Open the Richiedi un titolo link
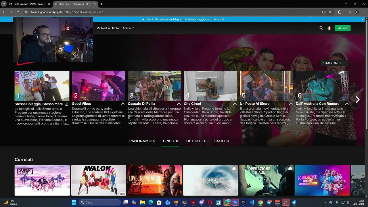Image resolution: width=368 pixels, height=207 pixels. click(108, 28)
